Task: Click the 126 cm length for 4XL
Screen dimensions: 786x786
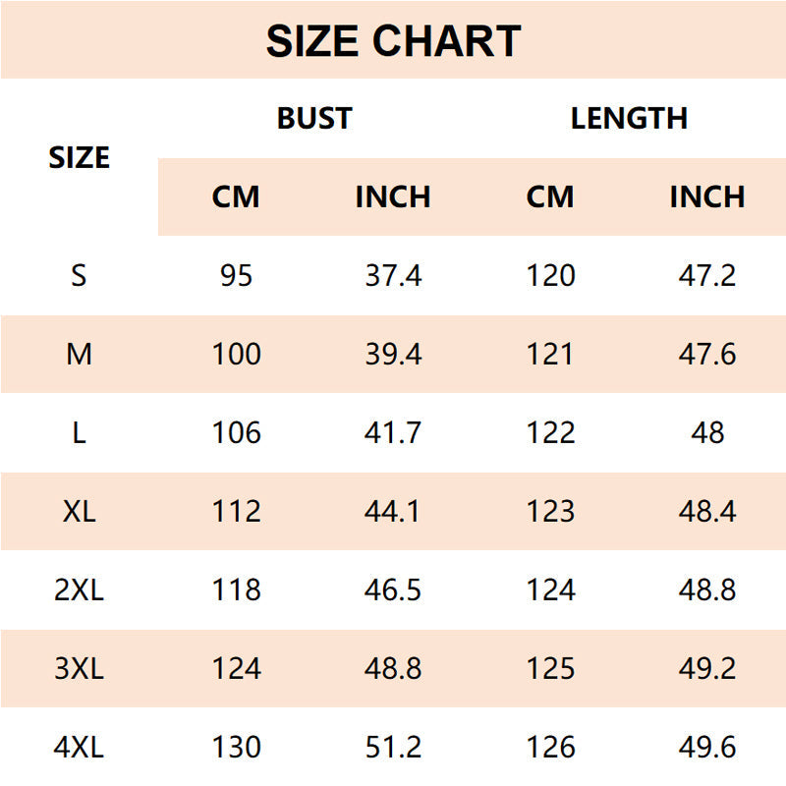Action: click(551, 747)
